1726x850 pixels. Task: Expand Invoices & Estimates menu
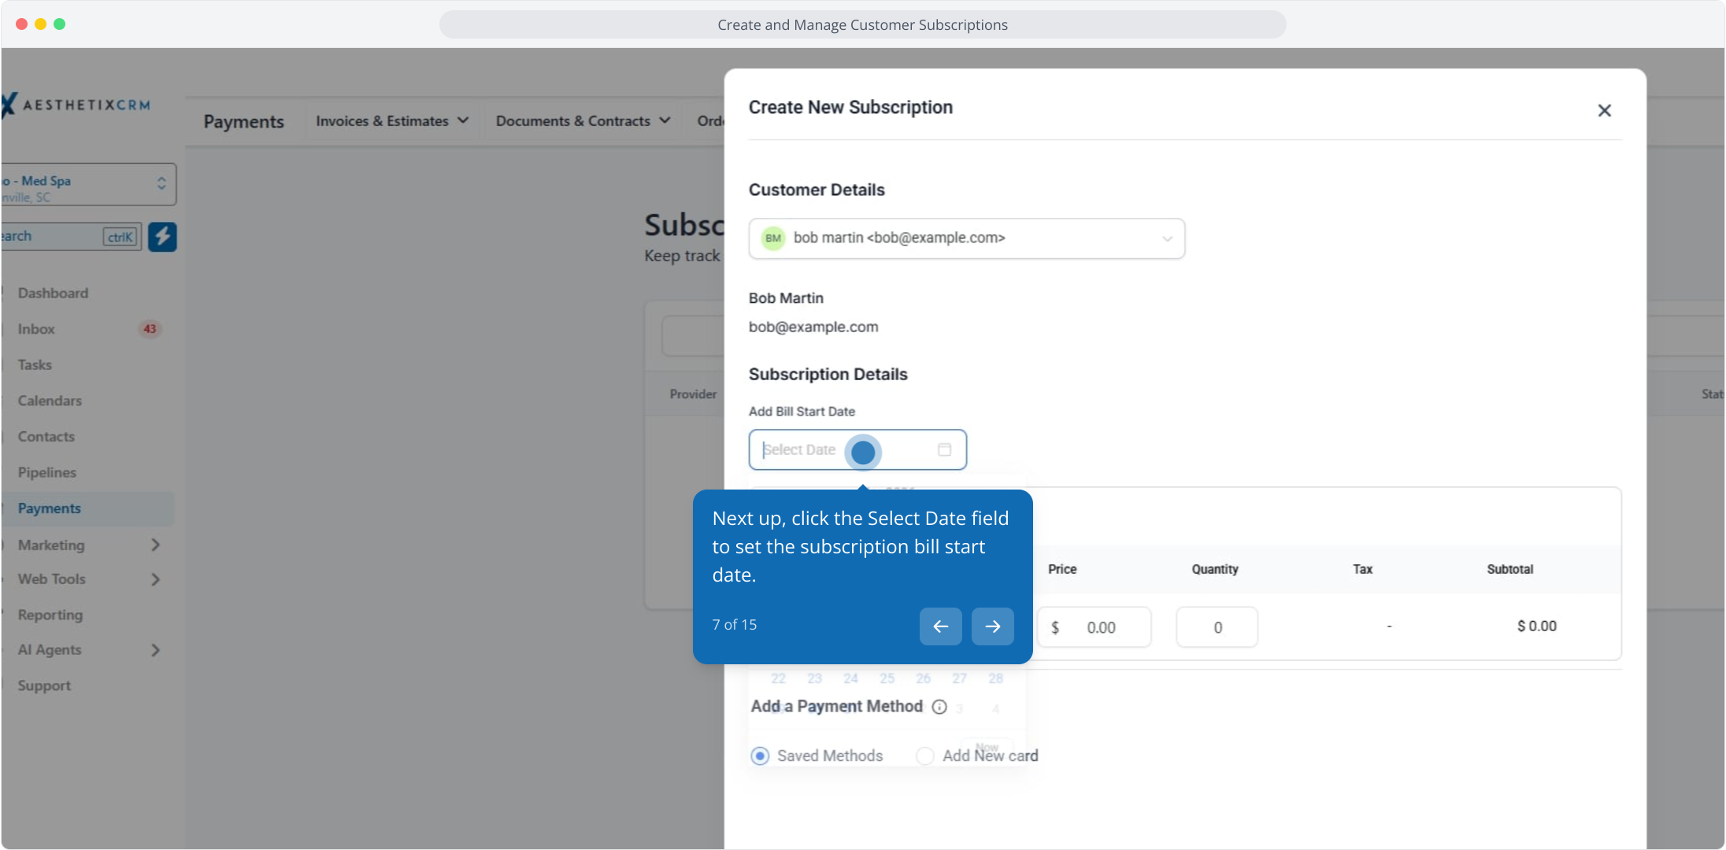tap(391, 121)
